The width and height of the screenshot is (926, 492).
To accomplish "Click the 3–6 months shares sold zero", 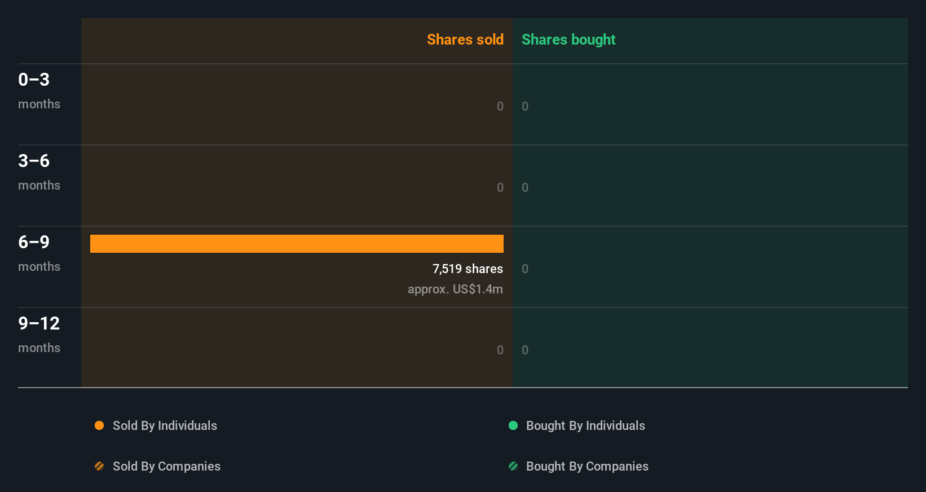I will pos(500,187).
